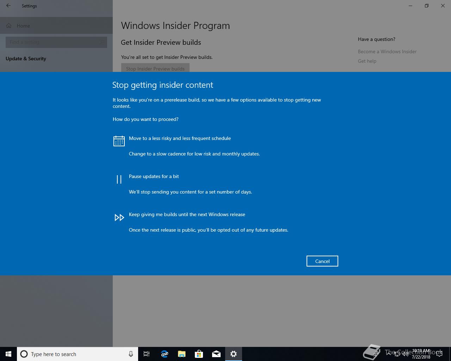The width and height of the screenshot is (451, 361).
Task: Click the Cortana circle icon
Action: click(x=24, y=354)
